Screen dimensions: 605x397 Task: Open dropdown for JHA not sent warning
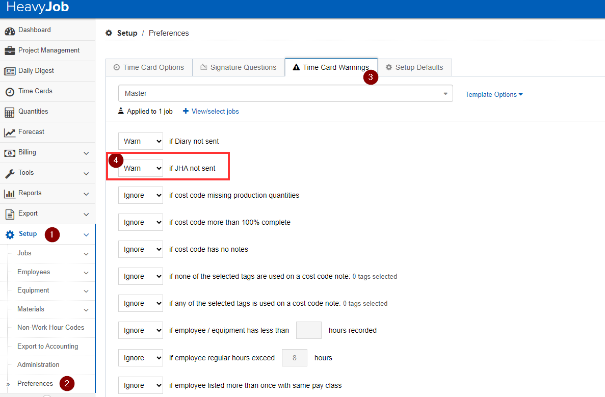(x=141, y=168)
